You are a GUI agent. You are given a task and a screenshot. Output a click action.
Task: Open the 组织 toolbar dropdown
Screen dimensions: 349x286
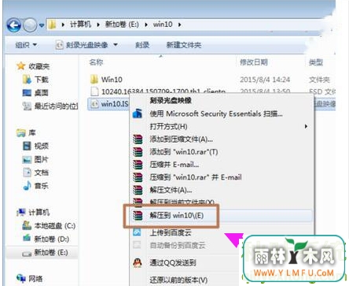[26, 45]
